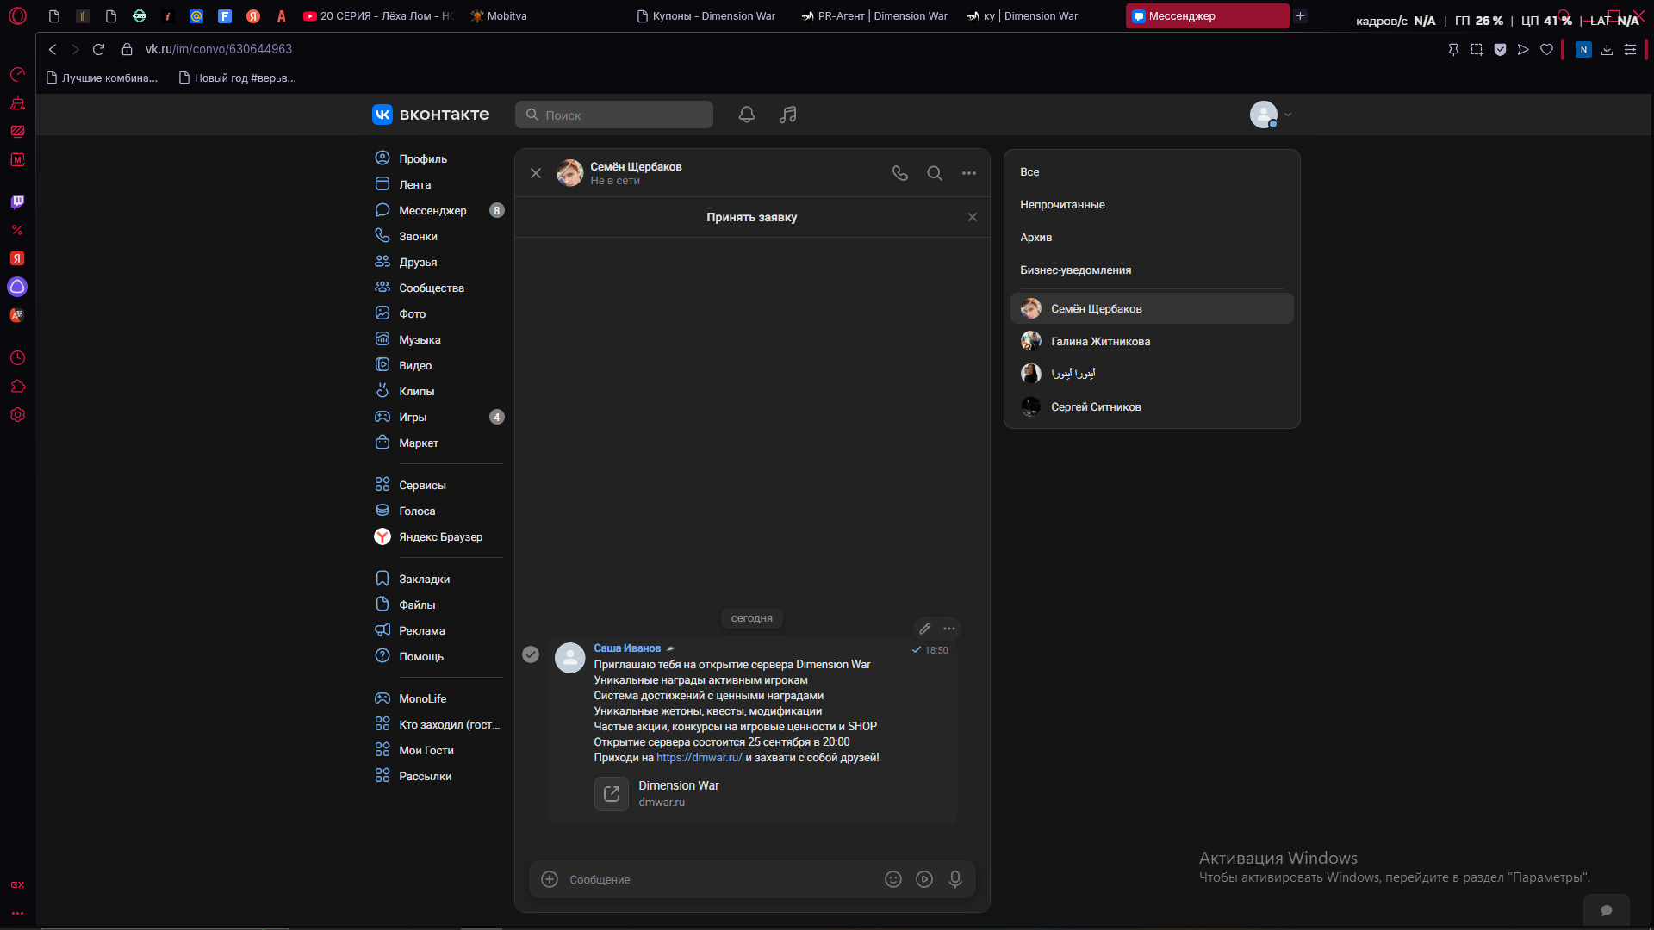The image size is (1654, 930).
Task: Accept the friend request via Принять заявку
Action: (751, 217)
